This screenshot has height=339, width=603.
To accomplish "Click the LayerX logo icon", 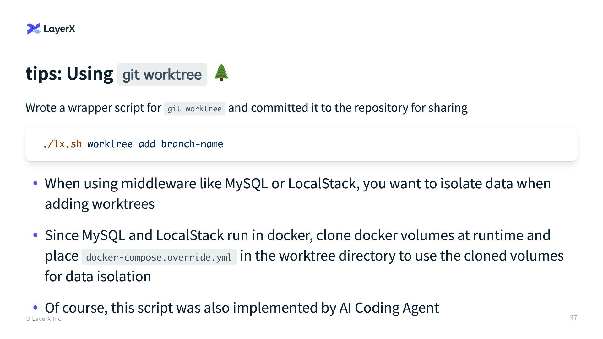I will [34, 29].
